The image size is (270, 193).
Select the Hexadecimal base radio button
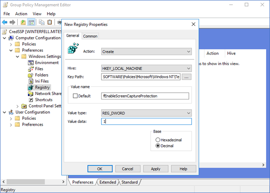coord(158,140)
